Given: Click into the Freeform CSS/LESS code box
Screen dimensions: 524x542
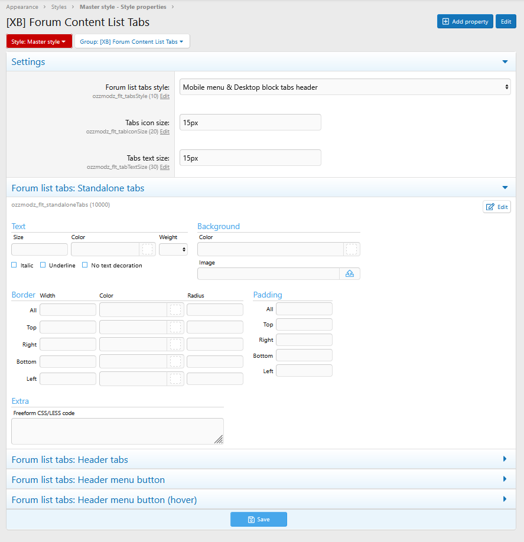Looking at the screenshot, I should click(x=117, y=431).
